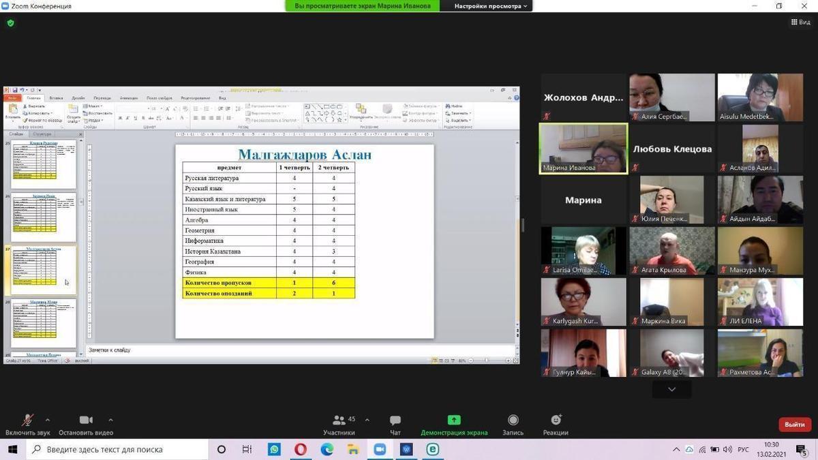Launch Opera browser from taskbar

tap(301, 449)
